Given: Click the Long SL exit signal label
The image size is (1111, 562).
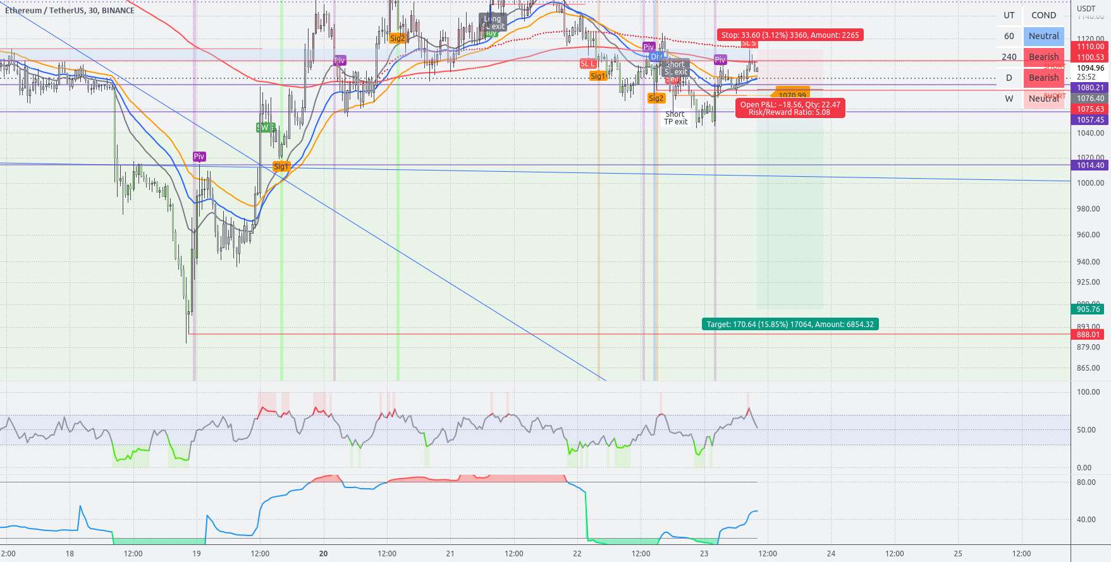Looking at the screenshot, I should pyautogui.click(x=493, y=23).
